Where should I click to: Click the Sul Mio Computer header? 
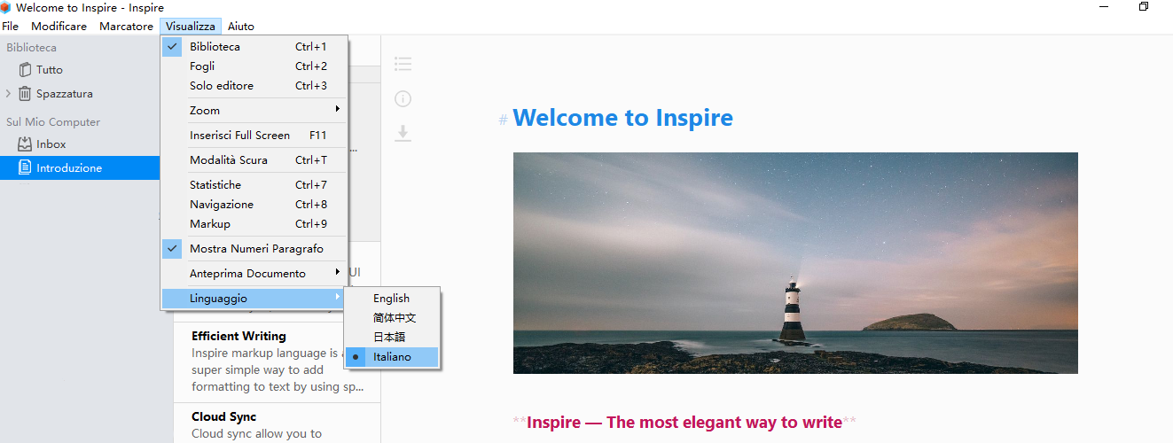click(x=53, y=122)
